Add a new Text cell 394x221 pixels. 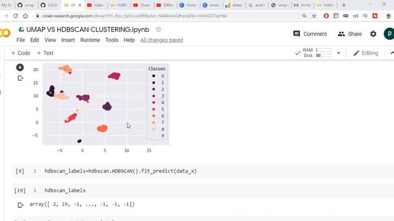(x=45, y=53)
